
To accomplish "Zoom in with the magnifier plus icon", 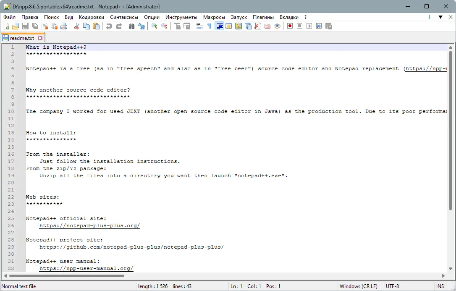I will tap(155, 26).
